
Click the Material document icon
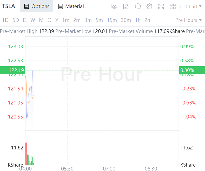pos(71,6)
